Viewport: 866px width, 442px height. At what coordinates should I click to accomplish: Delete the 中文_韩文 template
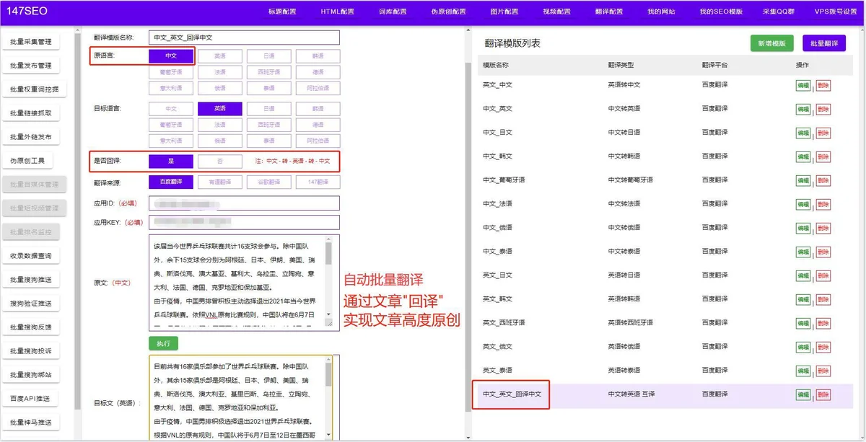click(823, 156)
